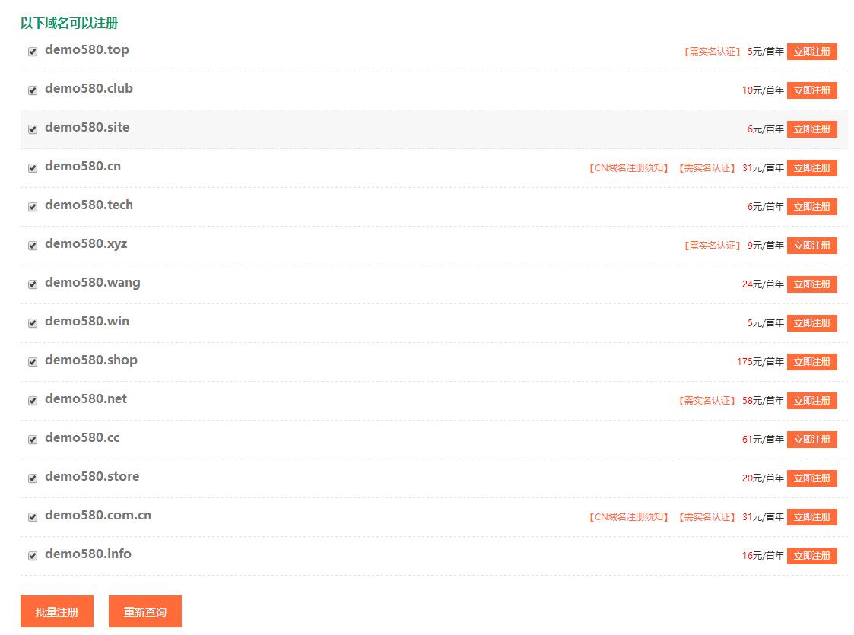Uncheck the demo580.wang domain
This screenshot has width=854, height=635.
33,284
